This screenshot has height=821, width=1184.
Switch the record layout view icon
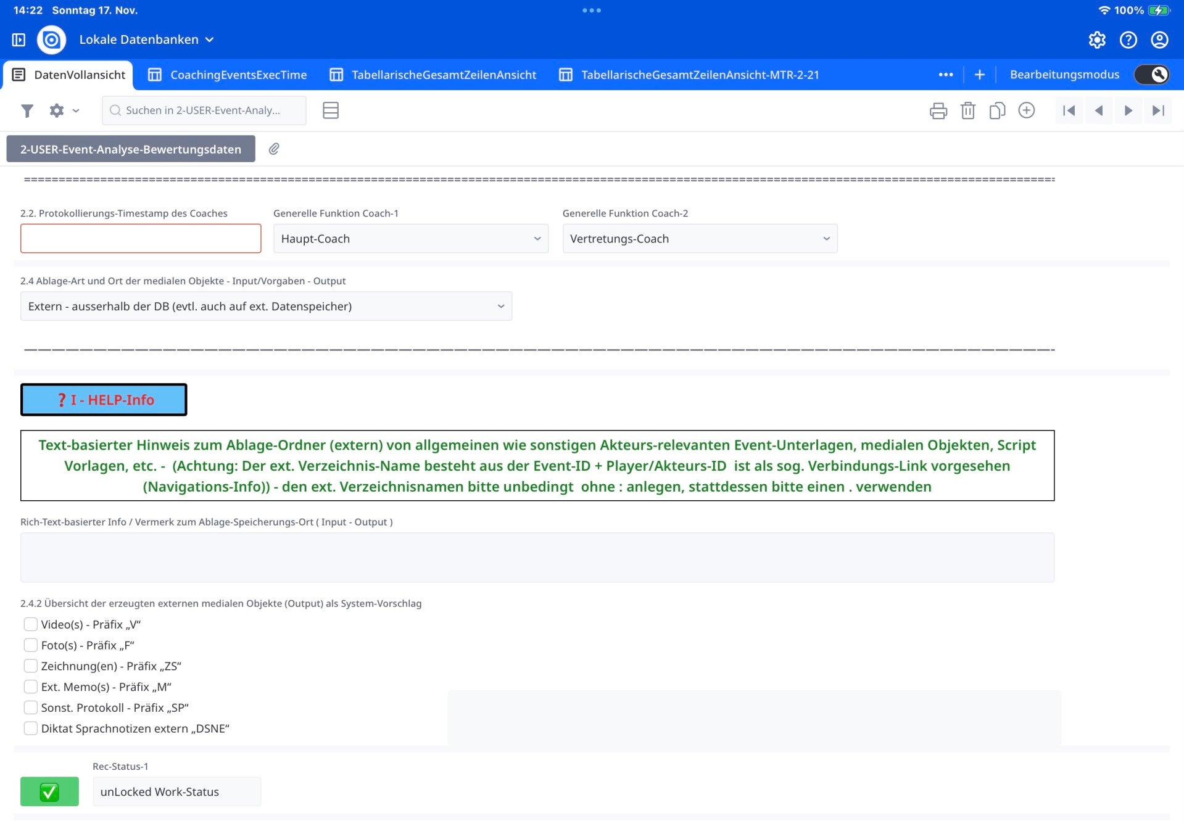331,110
